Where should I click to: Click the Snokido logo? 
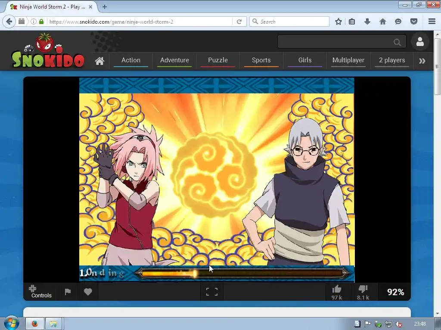coord(48,51)
